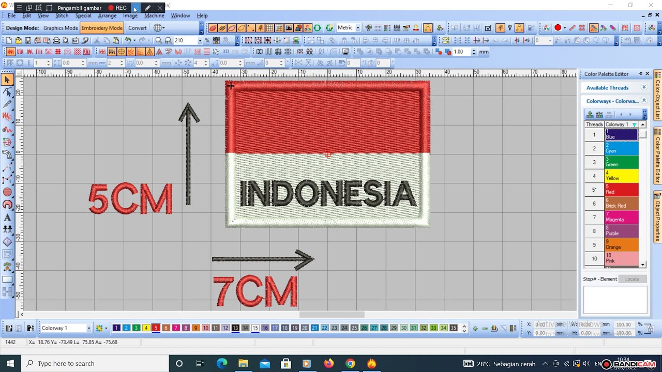
Task: Select the Cyan thread swatch in row 2
Action: point(621,148)
